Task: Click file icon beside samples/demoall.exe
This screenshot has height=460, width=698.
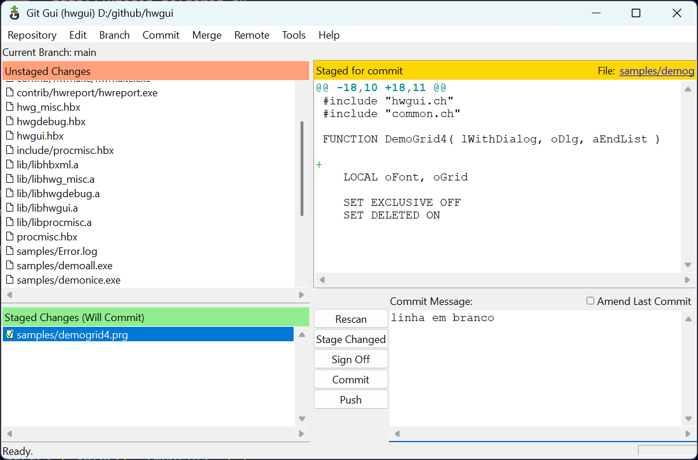Action: (x=9, y=266)
